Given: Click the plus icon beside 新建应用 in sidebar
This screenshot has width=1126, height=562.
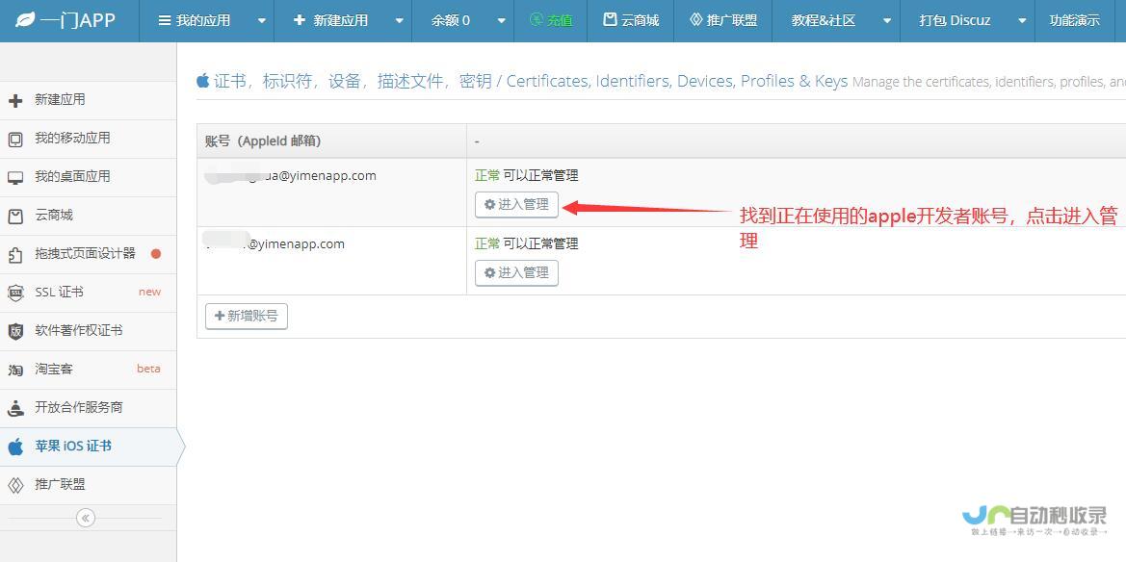Looking at the screenshot, I should (x=15, y=101).
